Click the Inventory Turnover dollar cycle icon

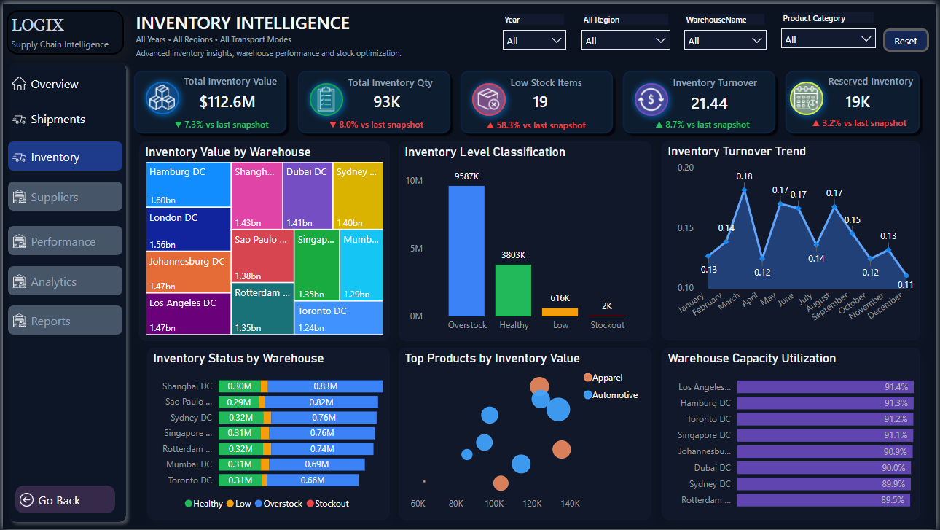[649, 100]
